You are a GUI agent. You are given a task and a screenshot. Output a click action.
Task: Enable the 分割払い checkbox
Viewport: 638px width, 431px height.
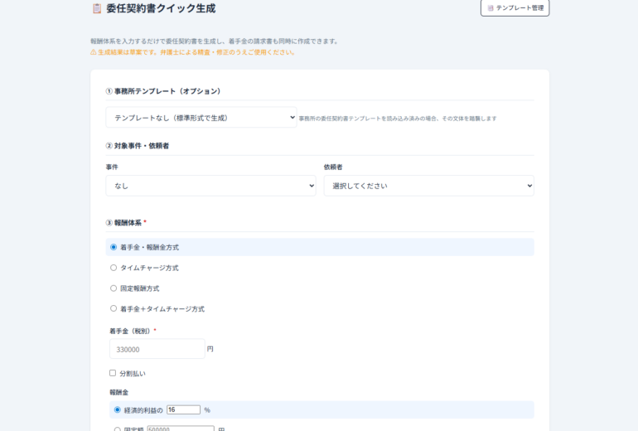click(113, 373)
